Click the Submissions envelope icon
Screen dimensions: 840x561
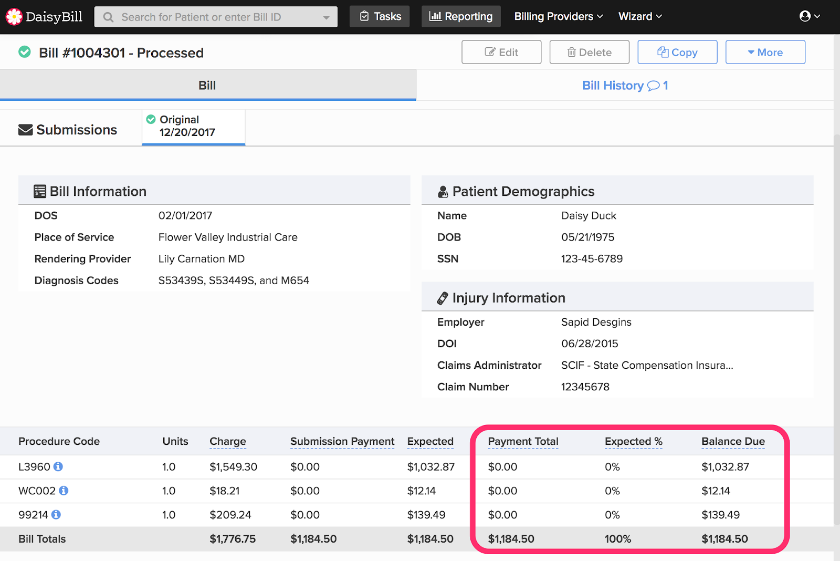pos(25,130)
